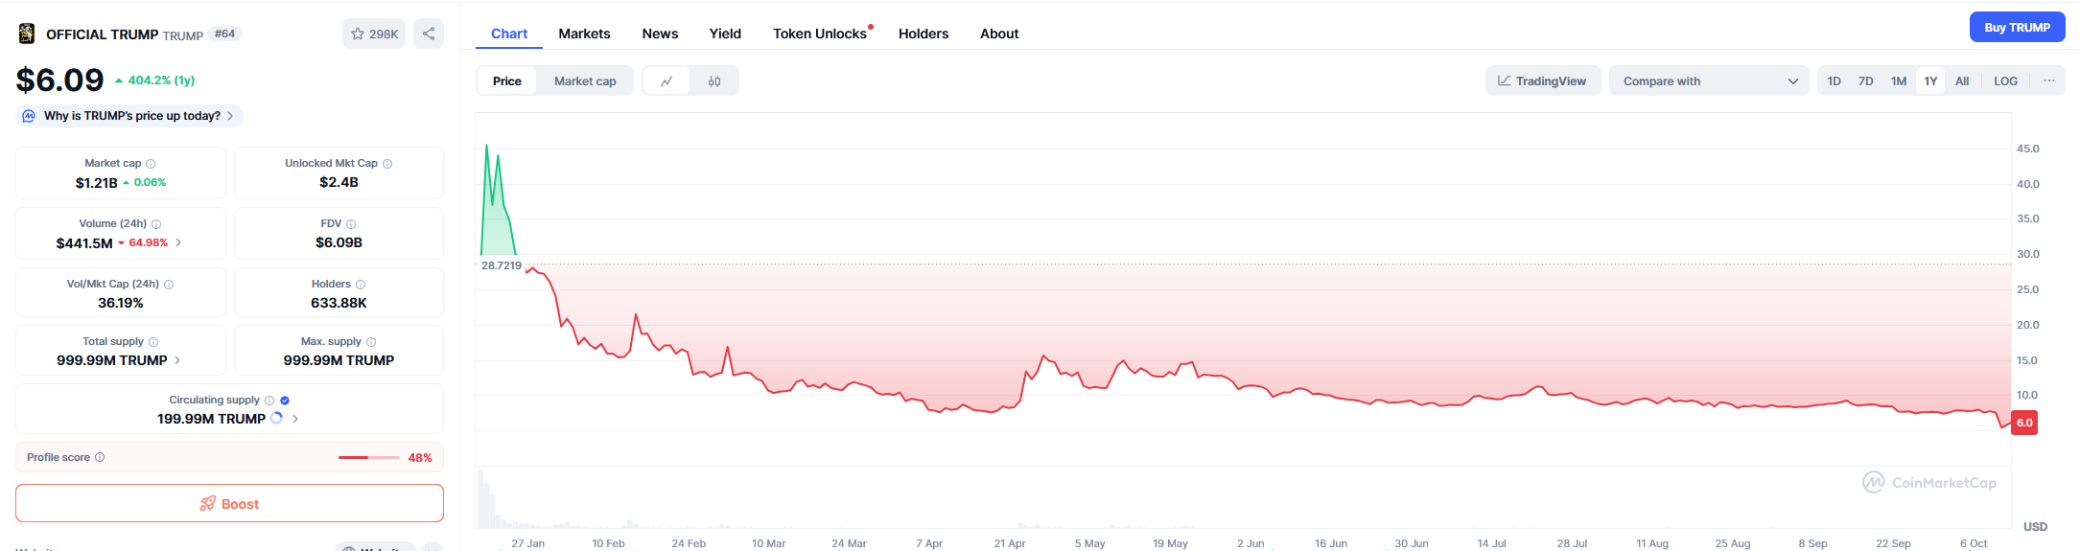2080x551 pixels.
Task: Click the Unlocked Mkt Cap info icon
Action: click(x=387, y=164)
